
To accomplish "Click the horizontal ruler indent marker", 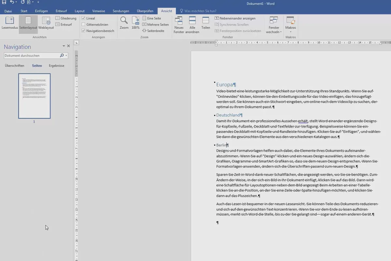I will (x=216, y=43).
